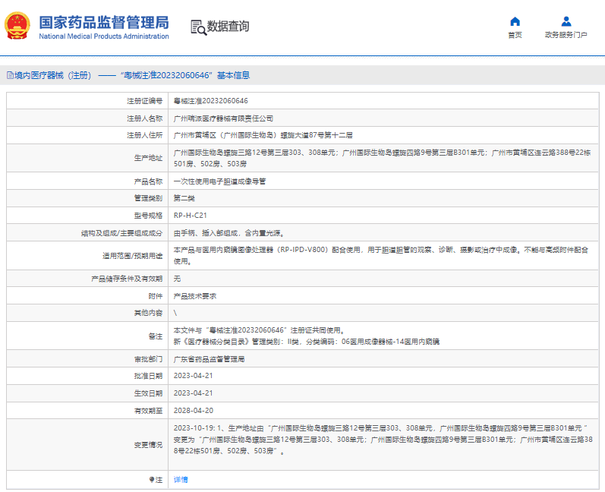Screen dimensions: 605x492
Task: Select 广州瑞派医疗器械有限责任公司 registrant name
Action: pos(223,118)
